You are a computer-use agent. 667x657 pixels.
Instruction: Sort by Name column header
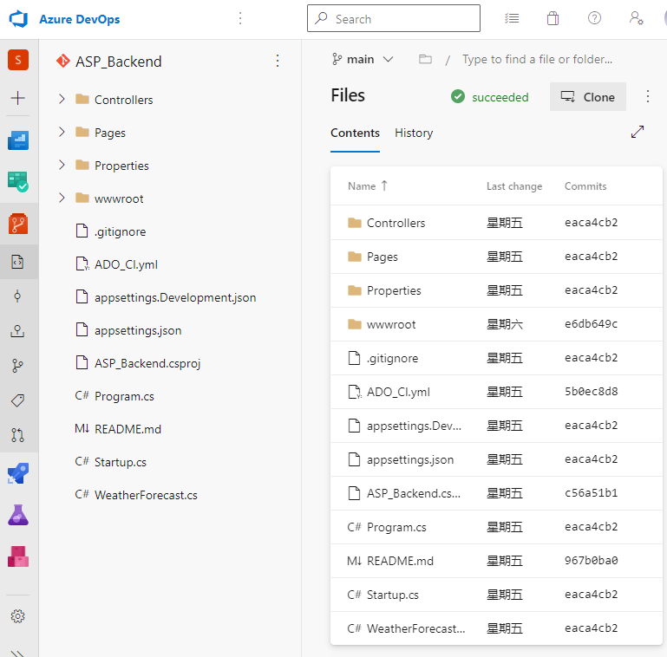pyautogui.click(x=368, y=186)
